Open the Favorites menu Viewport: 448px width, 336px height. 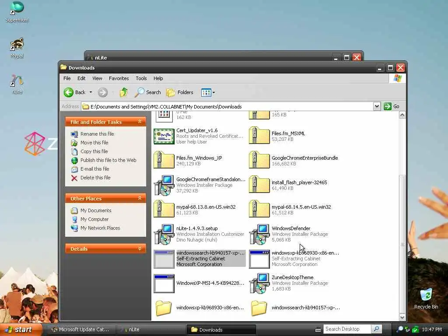click(x=119, y=78)
